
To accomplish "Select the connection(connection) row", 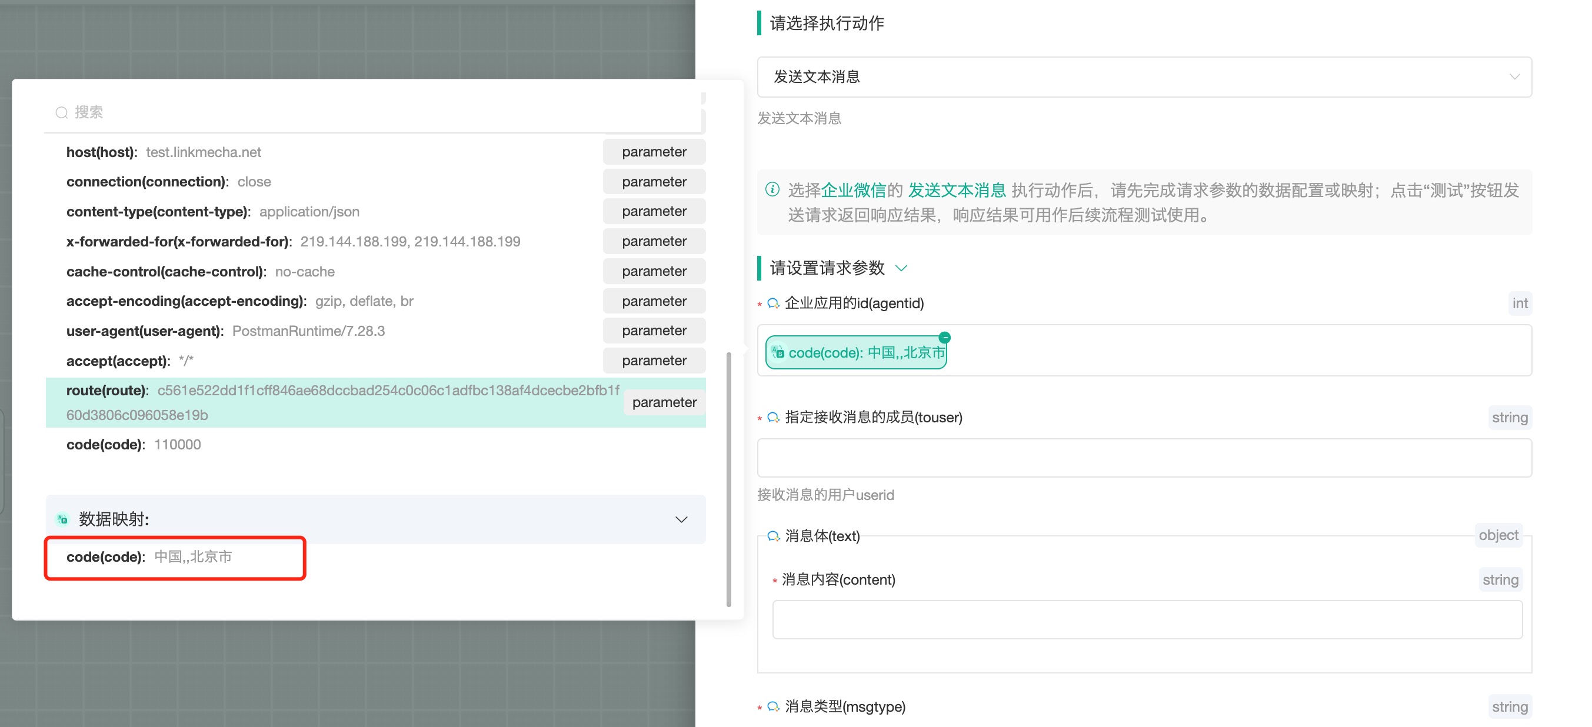I will click(x=375, y=182).
